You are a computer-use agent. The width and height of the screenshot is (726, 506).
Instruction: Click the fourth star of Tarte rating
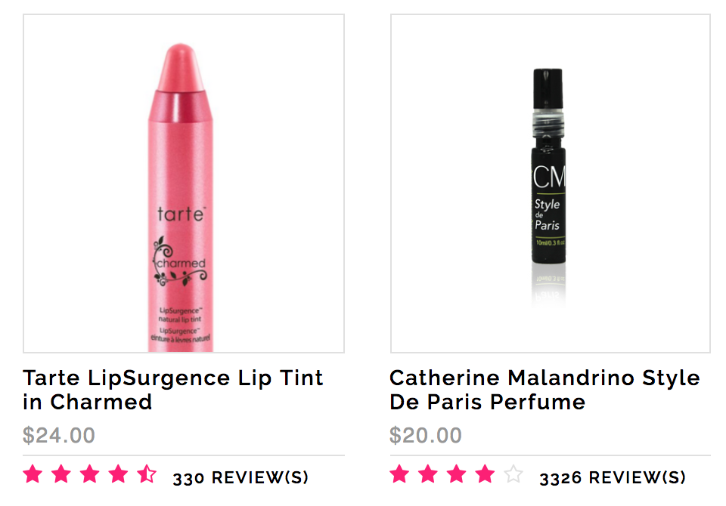[x=119, y=474]
